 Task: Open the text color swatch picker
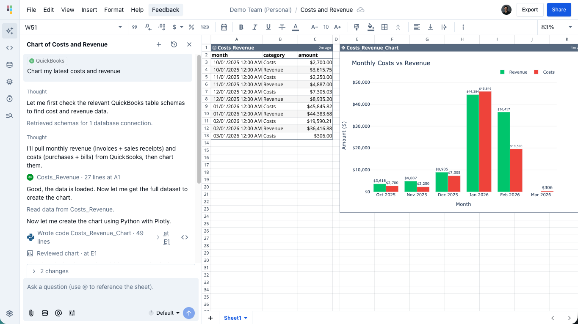click(x=295, y=27)
